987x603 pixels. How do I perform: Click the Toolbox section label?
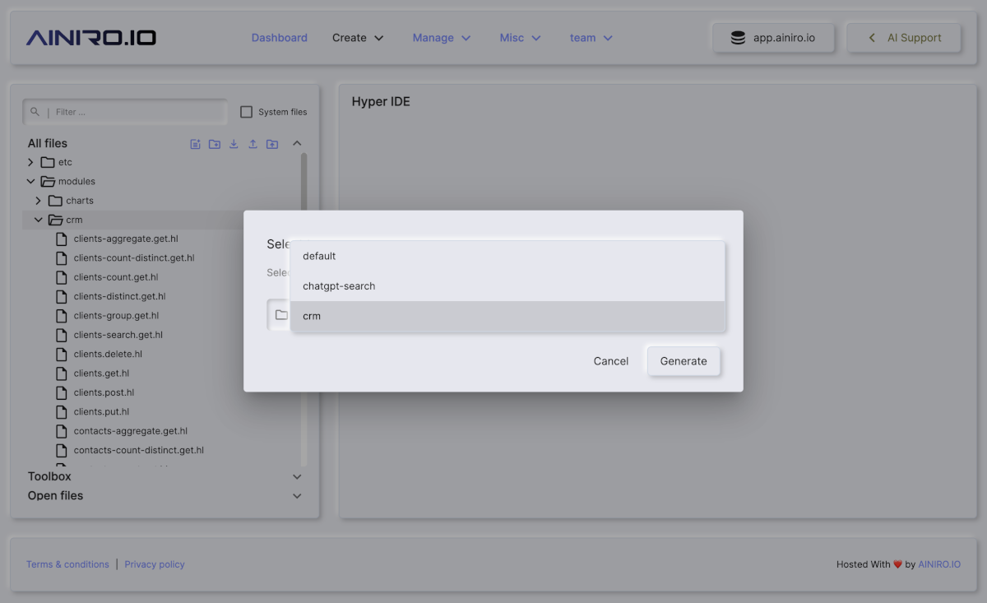point(49,476)
